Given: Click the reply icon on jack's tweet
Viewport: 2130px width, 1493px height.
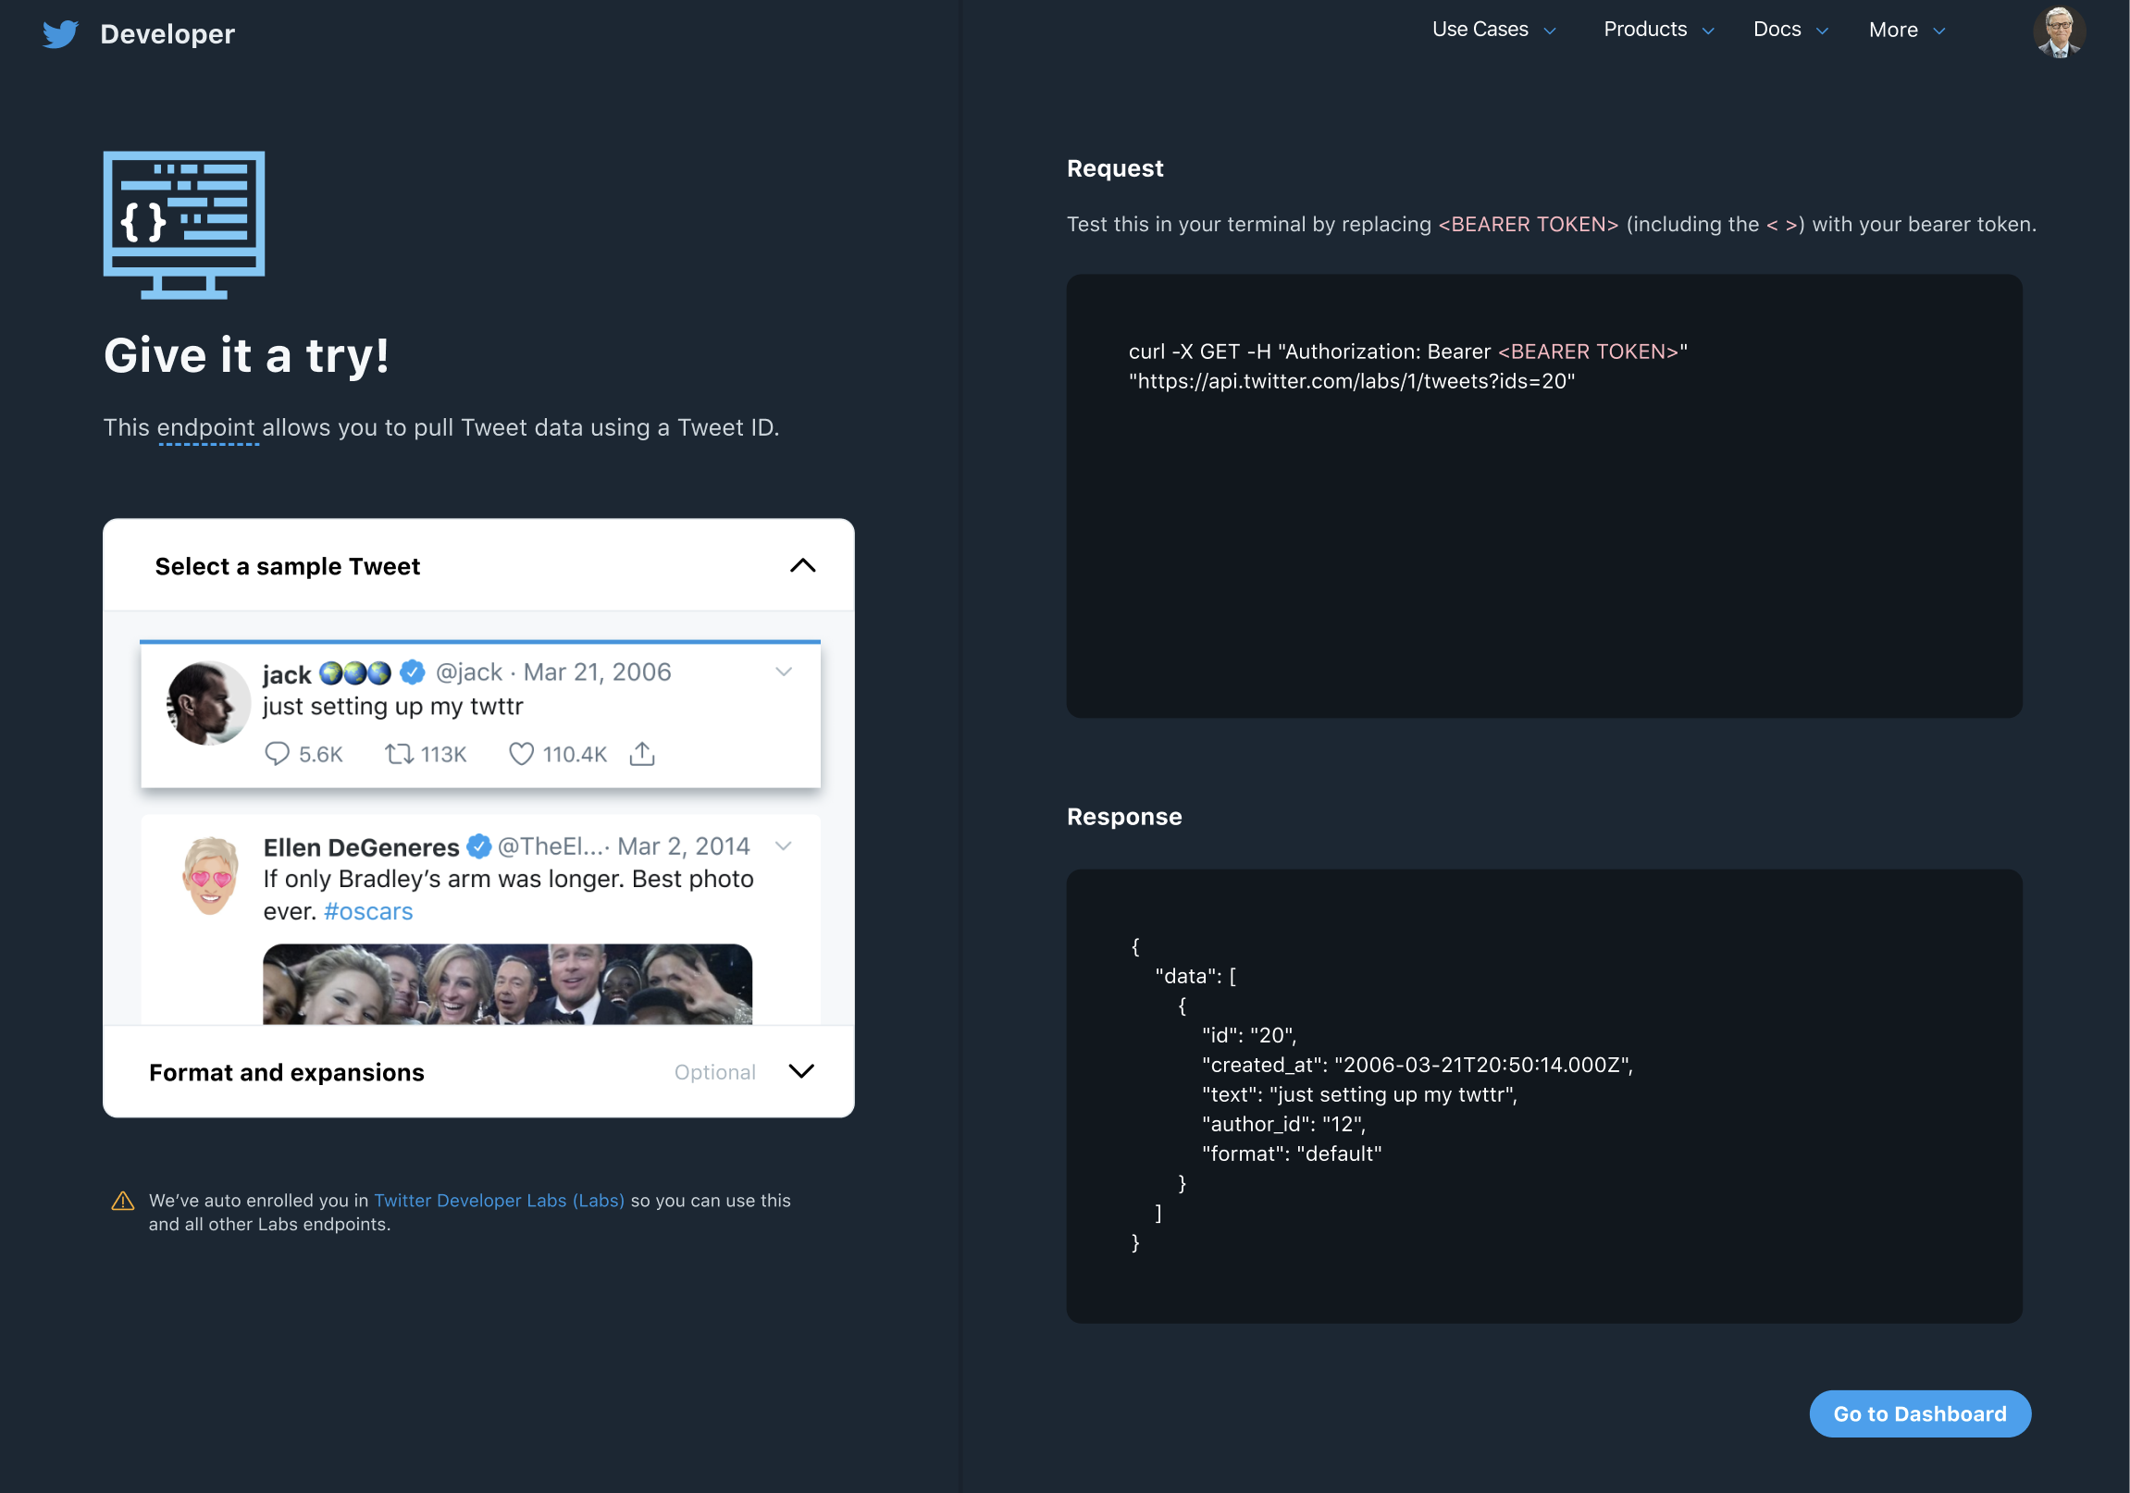Looking at the screenshot, I should coord(277,753).
